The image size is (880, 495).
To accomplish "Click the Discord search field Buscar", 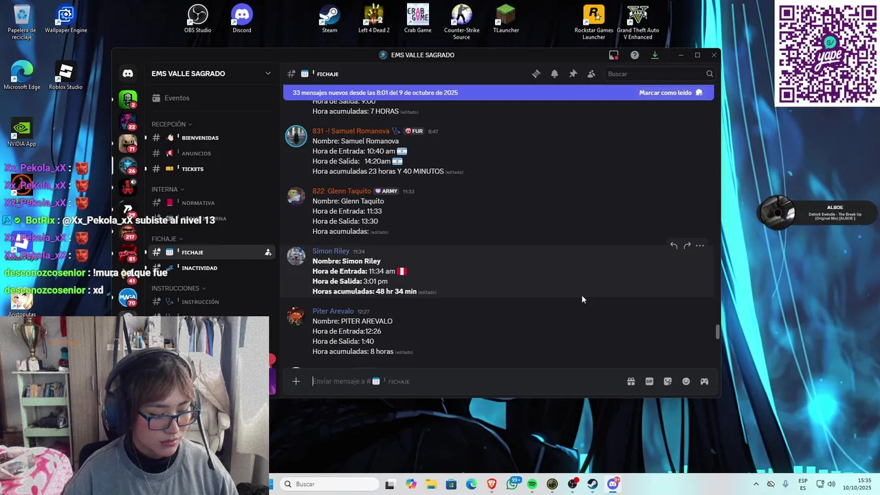I will (659, 74).
